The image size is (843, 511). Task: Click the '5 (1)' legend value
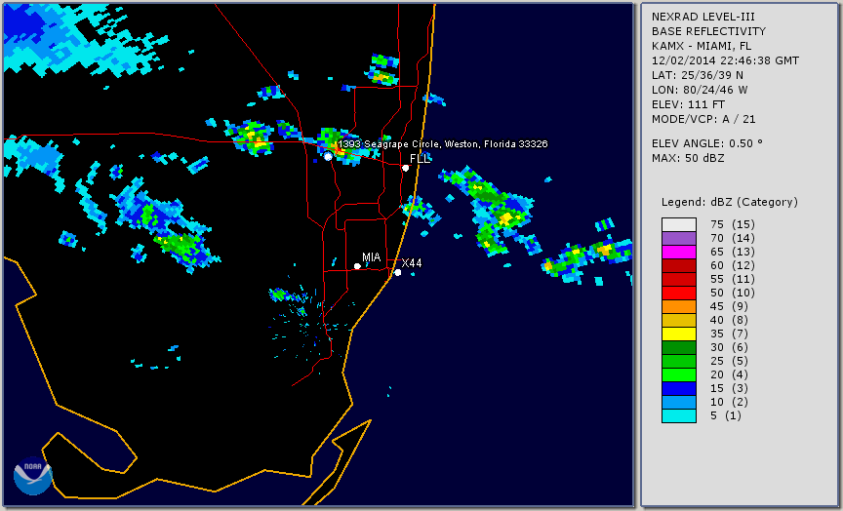tap(726, 415)
